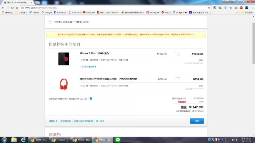Open the Windows Start menu
This screenshot has height=143, width=255.
(x=4, y=140)
